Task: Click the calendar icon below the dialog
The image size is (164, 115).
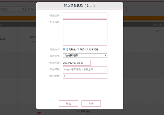Action: pyautogui.click(x=39, y=113)
